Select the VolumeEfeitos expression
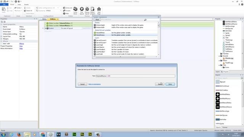This screenshot has width=244, height=137. [125, 33]
